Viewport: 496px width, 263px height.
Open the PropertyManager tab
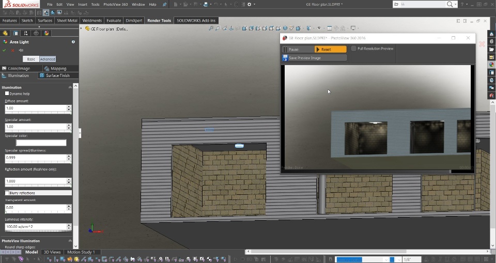15,33
